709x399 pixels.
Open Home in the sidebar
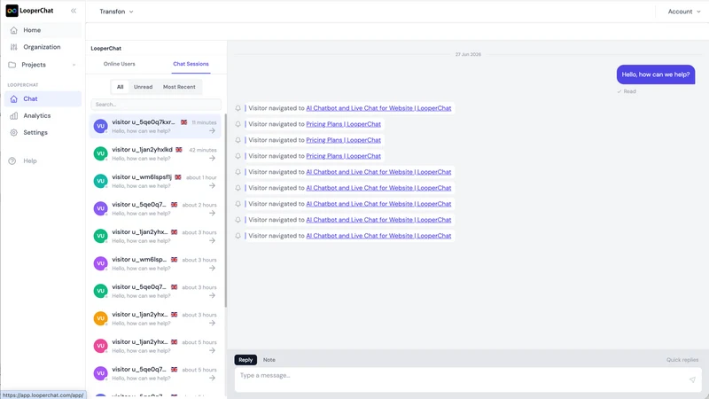tap(43, 30)
